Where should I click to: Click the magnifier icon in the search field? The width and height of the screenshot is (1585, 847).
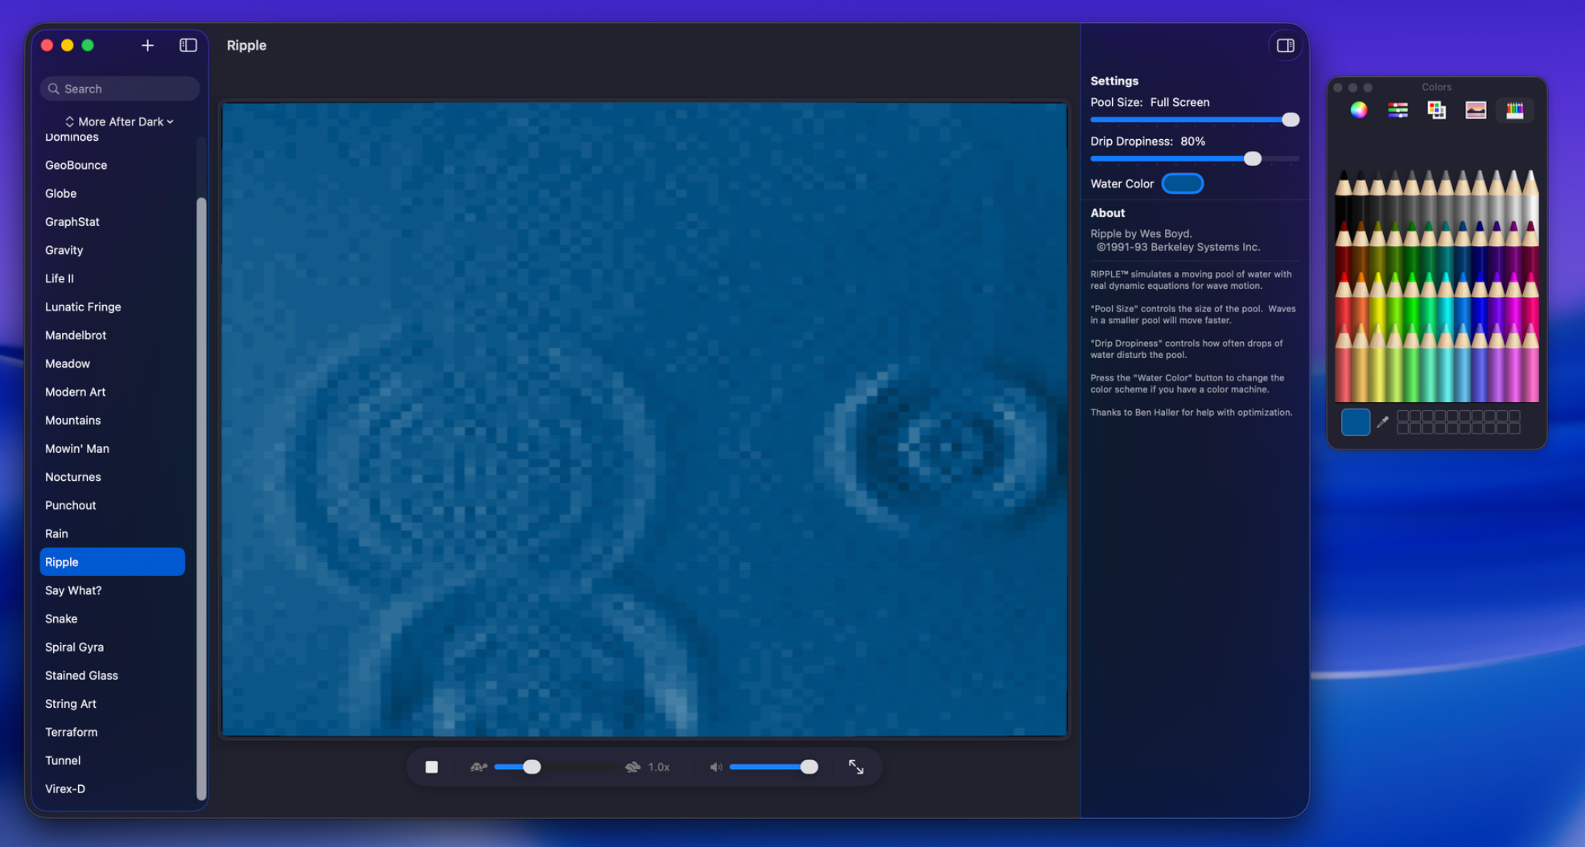click(x=53, y=89)
